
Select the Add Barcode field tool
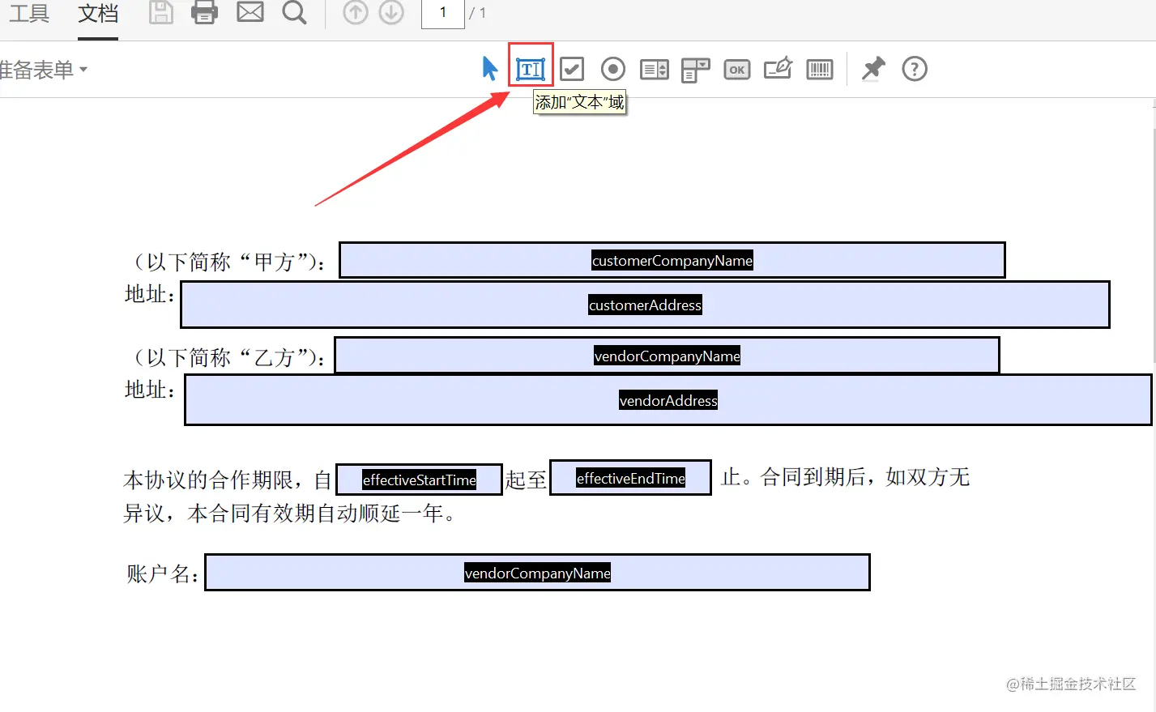(x=819, y=69)
